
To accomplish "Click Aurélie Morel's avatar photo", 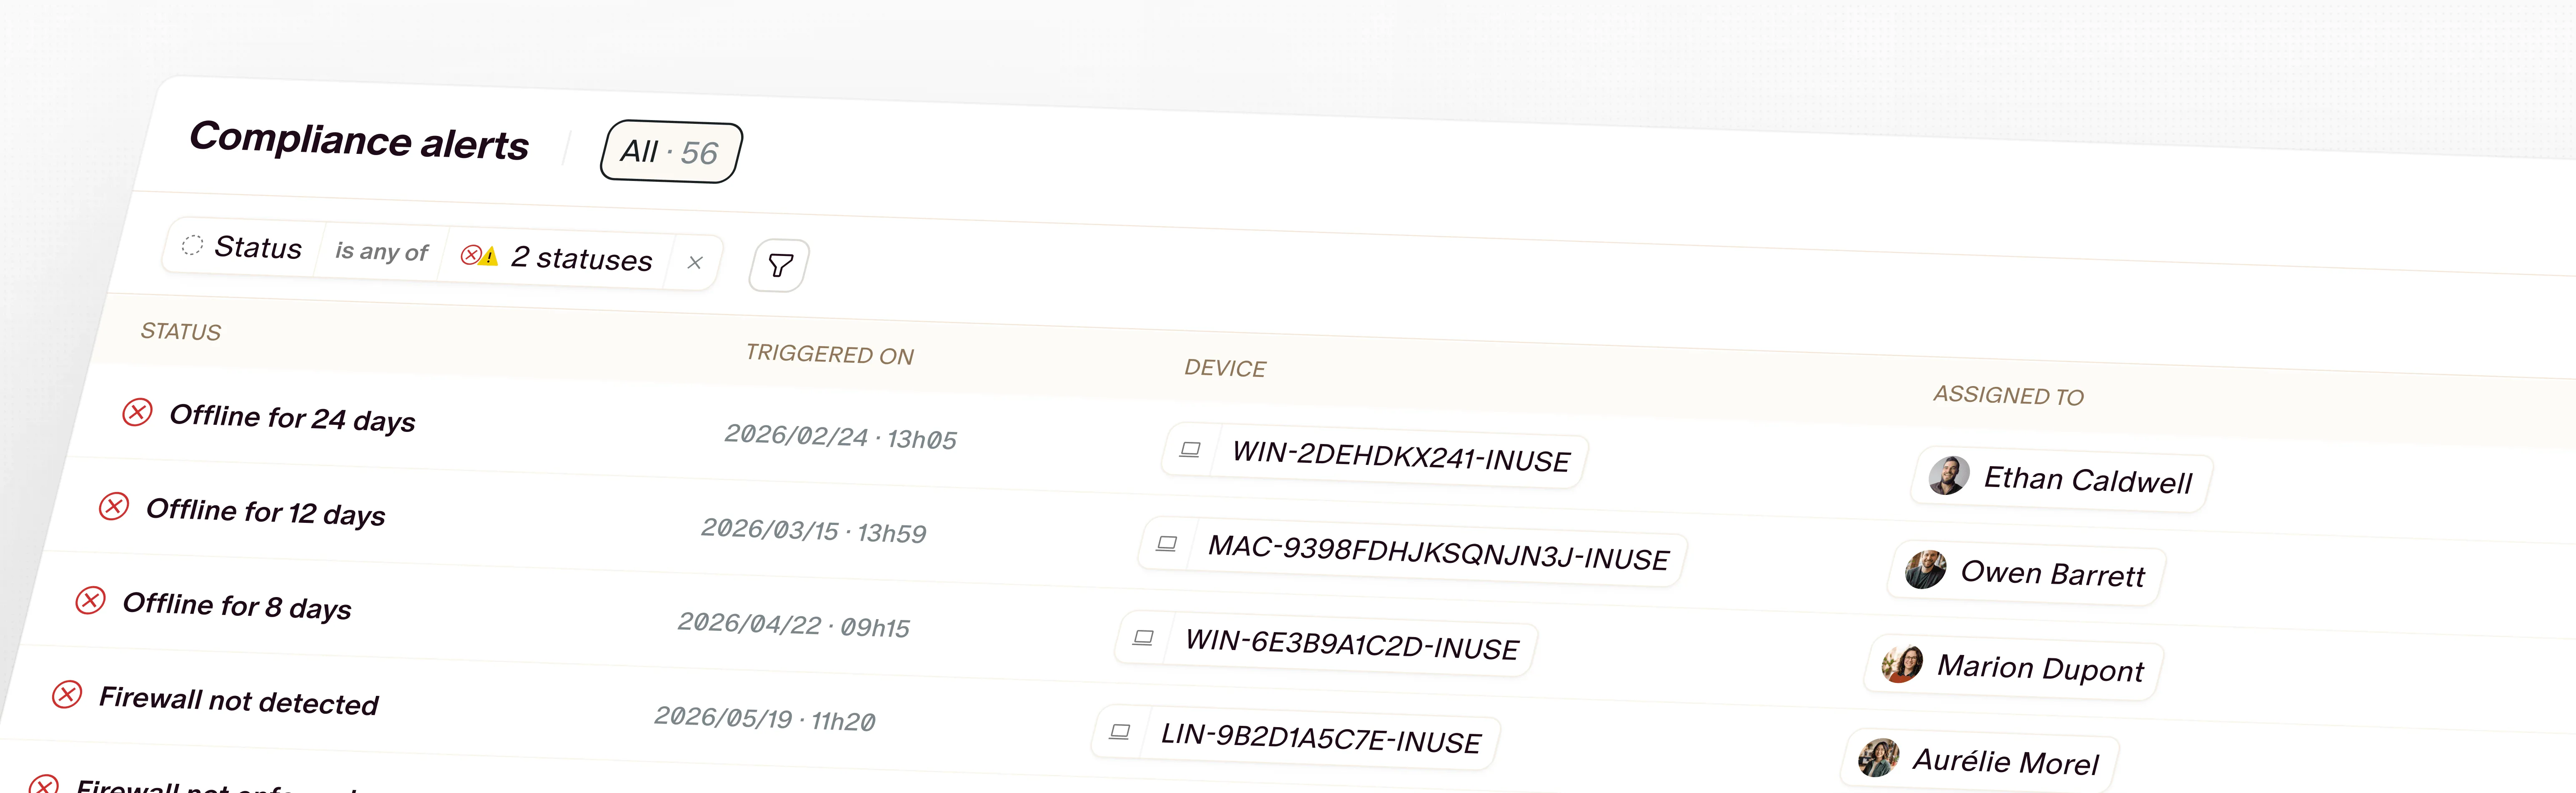I will 1879,757.
